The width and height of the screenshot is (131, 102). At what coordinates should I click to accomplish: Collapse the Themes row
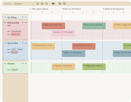(x=5, y=64)
